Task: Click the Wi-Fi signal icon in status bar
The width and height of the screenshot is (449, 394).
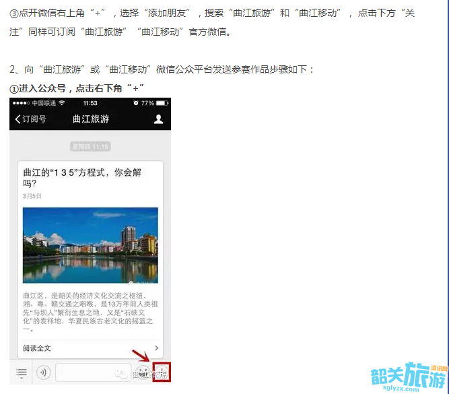Action: pos(61,102)
